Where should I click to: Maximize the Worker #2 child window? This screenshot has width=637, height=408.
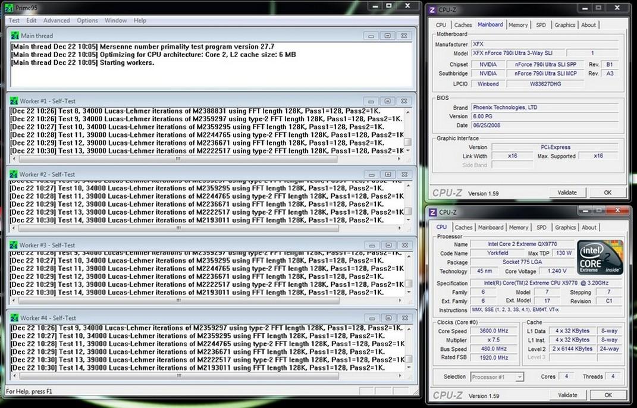[x=388, y=175]
